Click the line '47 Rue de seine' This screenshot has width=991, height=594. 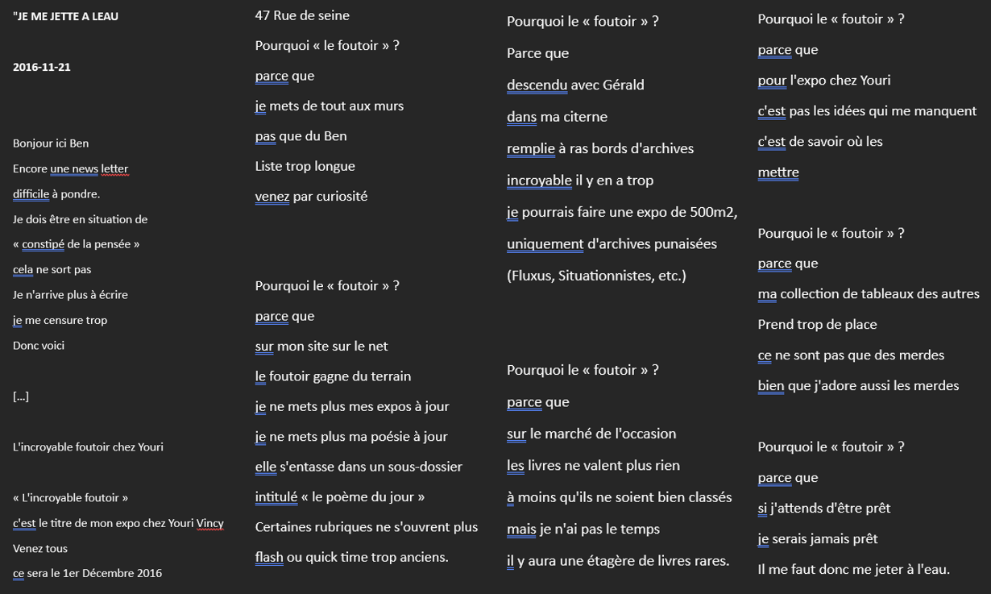pos(302,15)
